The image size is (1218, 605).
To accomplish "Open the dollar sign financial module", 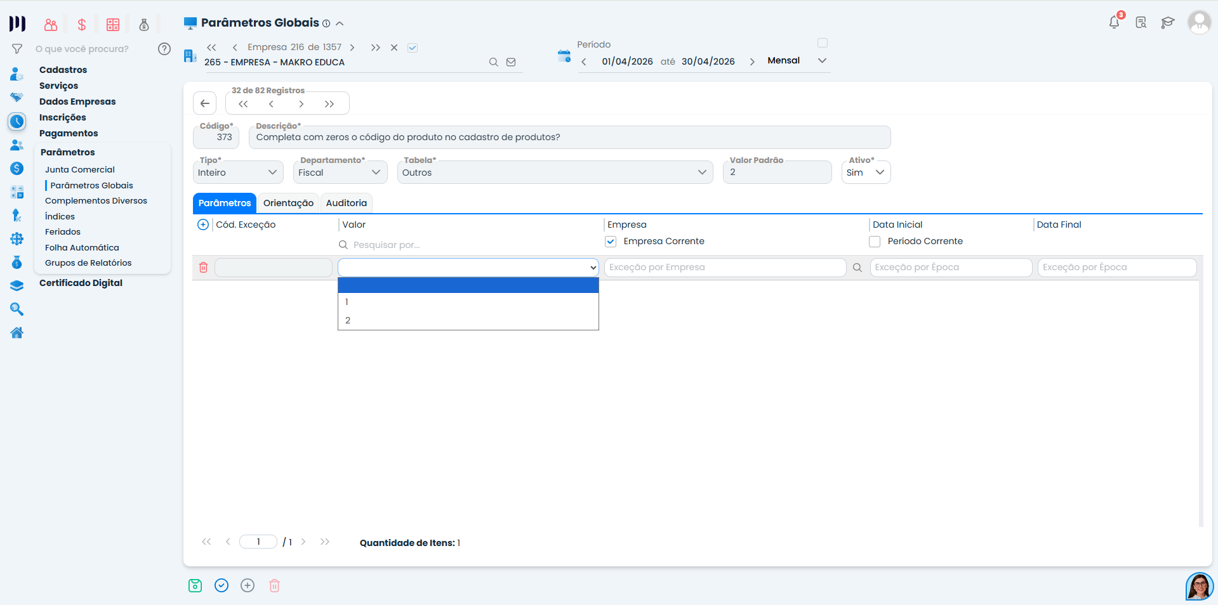I will pos(82,25).
